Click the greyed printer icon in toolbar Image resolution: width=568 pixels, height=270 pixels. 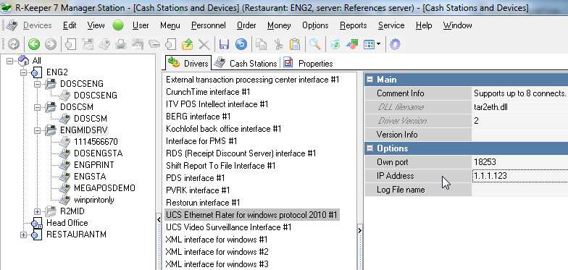pos(120,44)
